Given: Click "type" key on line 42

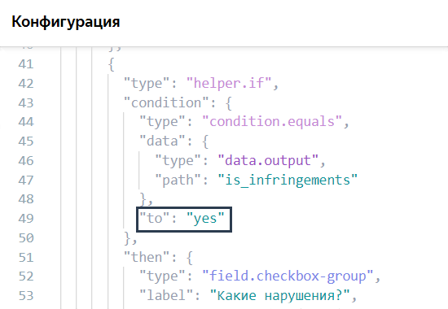Looking at the screenshot, I should pyautogui.click(x=147, y=83).
